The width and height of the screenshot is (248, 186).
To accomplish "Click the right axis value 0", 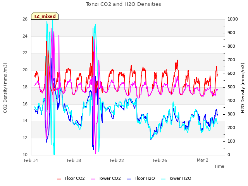I will point(229,155).
